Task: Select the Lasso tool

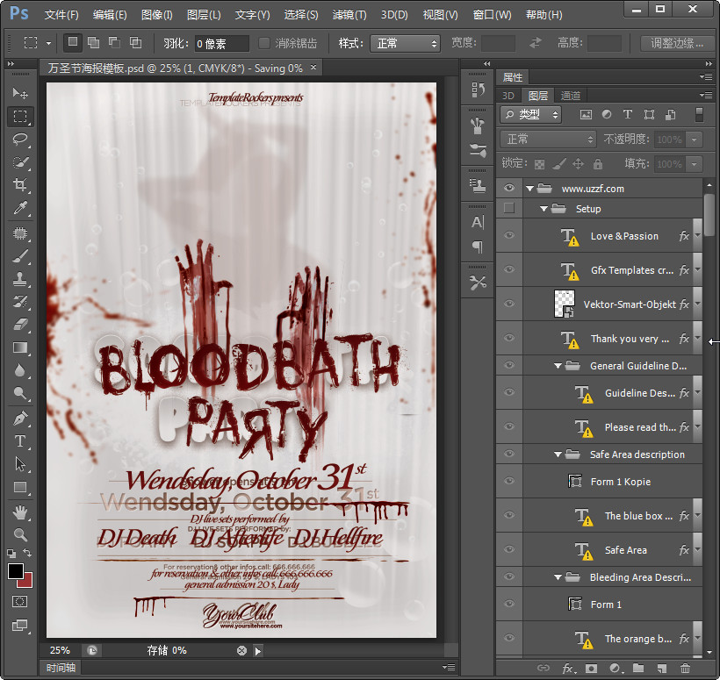Action: (x=19, y=139)
